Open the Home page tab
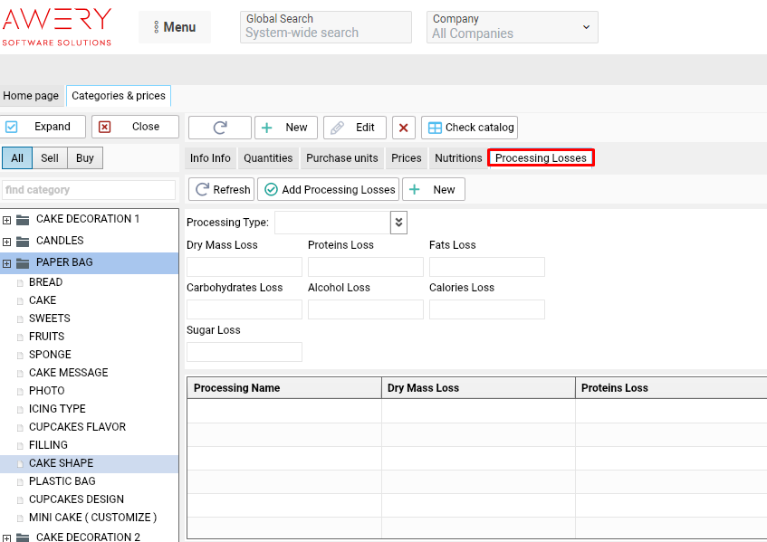 (x=31, y=96)
